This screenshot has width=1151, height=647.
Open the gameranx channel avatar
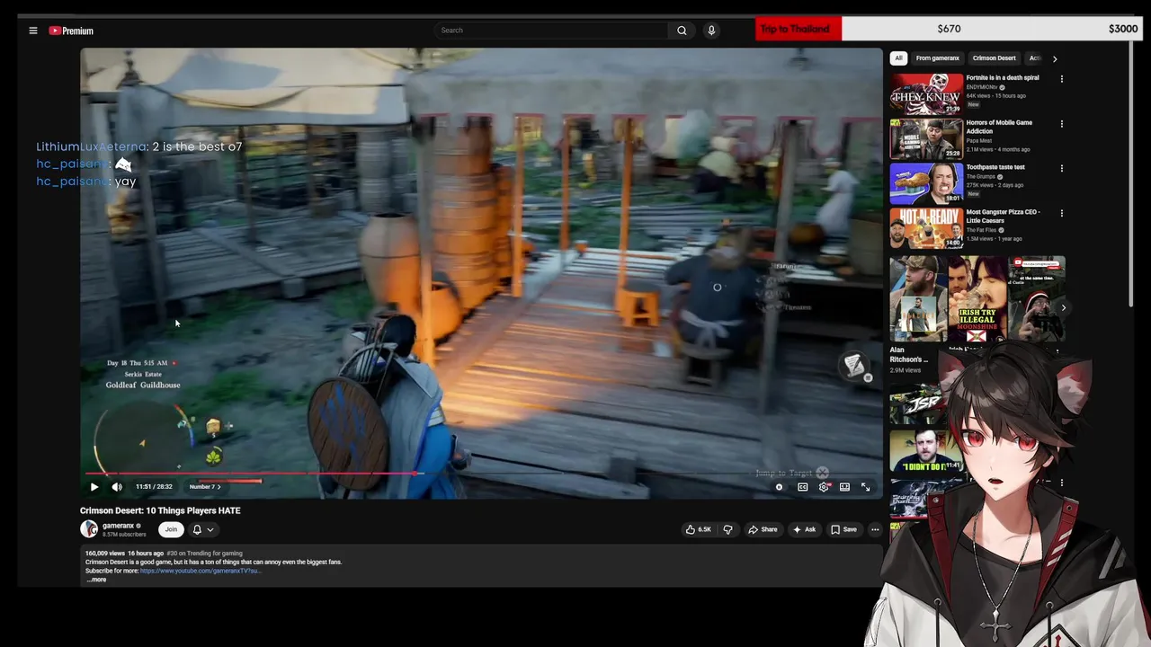[x=89, y=529]
